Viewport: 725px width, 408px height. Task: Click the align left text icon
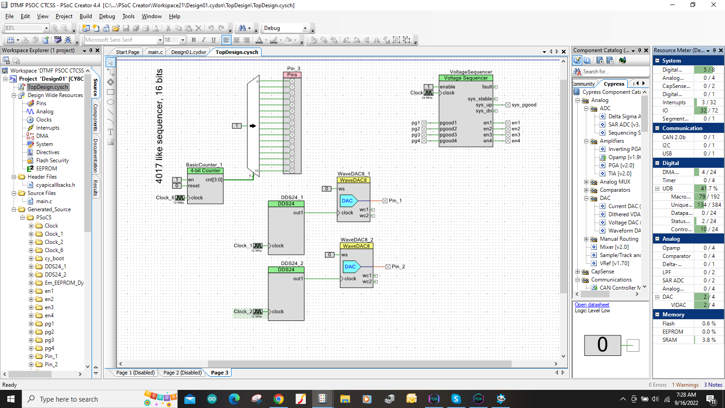(226, 40)
